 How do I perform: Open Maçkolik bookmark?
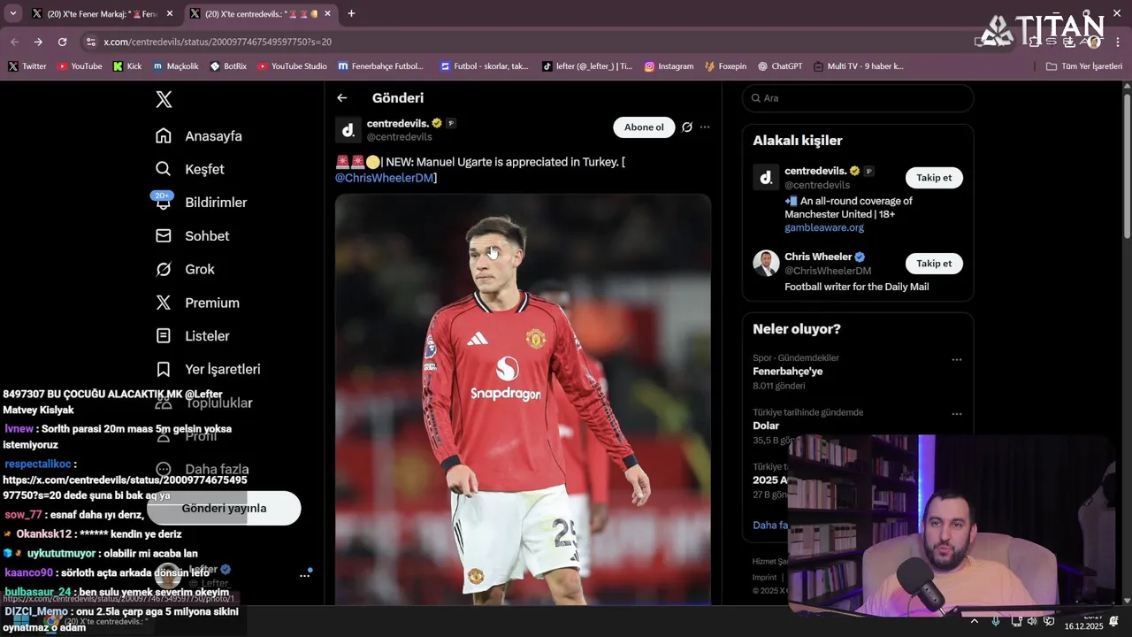point(175,66)
